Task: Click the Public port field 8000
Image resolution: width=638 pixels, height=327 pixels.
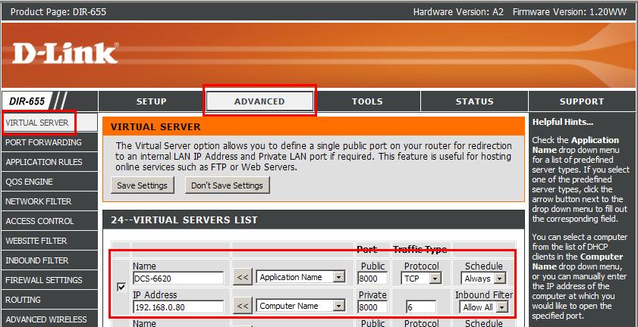Action: 372,279
